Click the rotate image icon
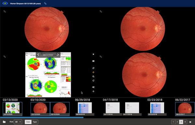This screenshot has width=195, height=125. [x=93, y=81]
